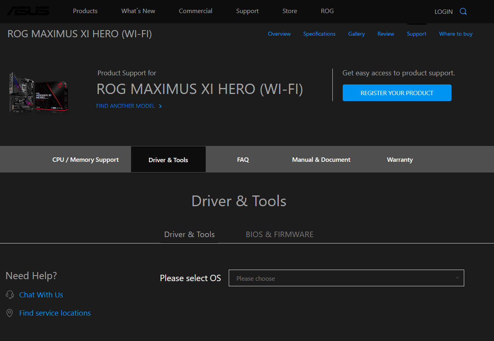The image size is (494, 341).
Task: Go to the Specifications link
Action: click(319, 34)
